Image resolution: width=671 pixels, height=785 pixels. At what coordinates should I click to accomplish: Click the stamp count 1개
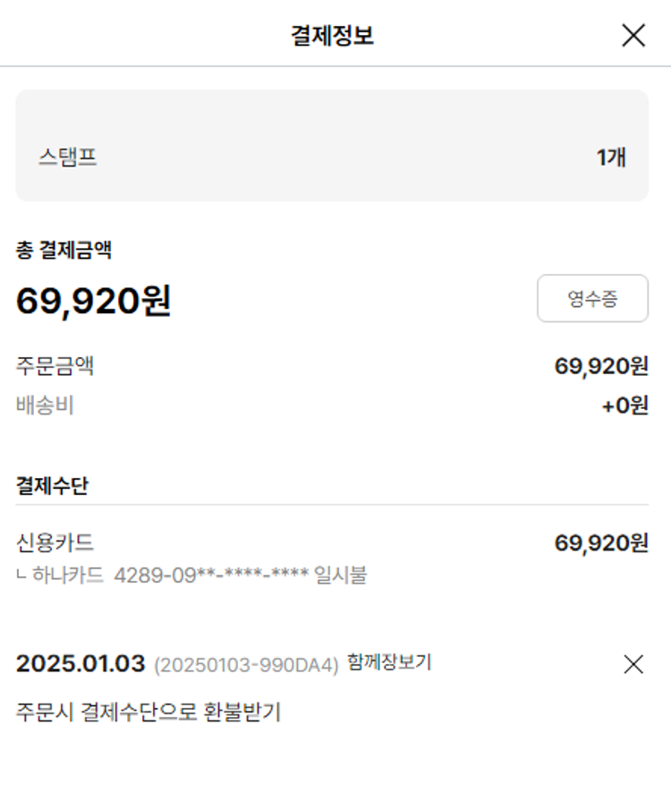pyautogui.click(x=611, y=158)
